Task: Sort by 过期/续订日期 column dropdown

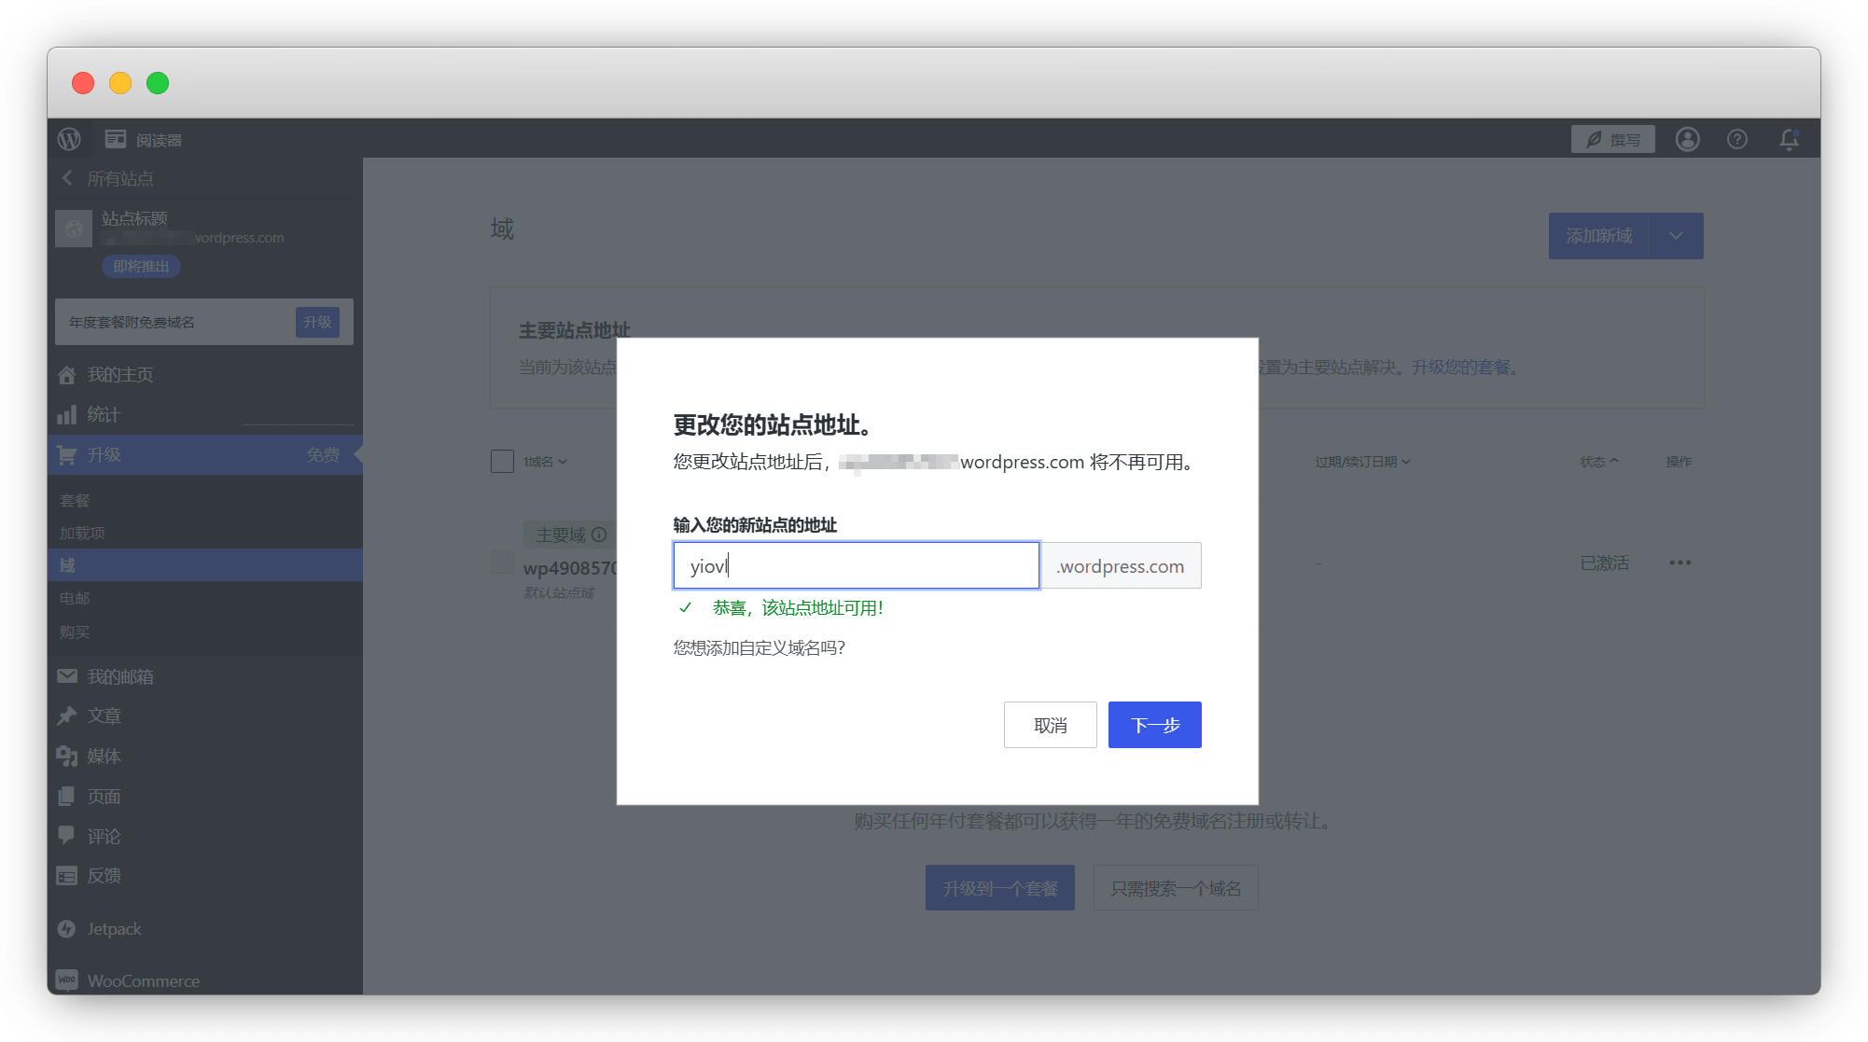Action: tap(1362, 462)
